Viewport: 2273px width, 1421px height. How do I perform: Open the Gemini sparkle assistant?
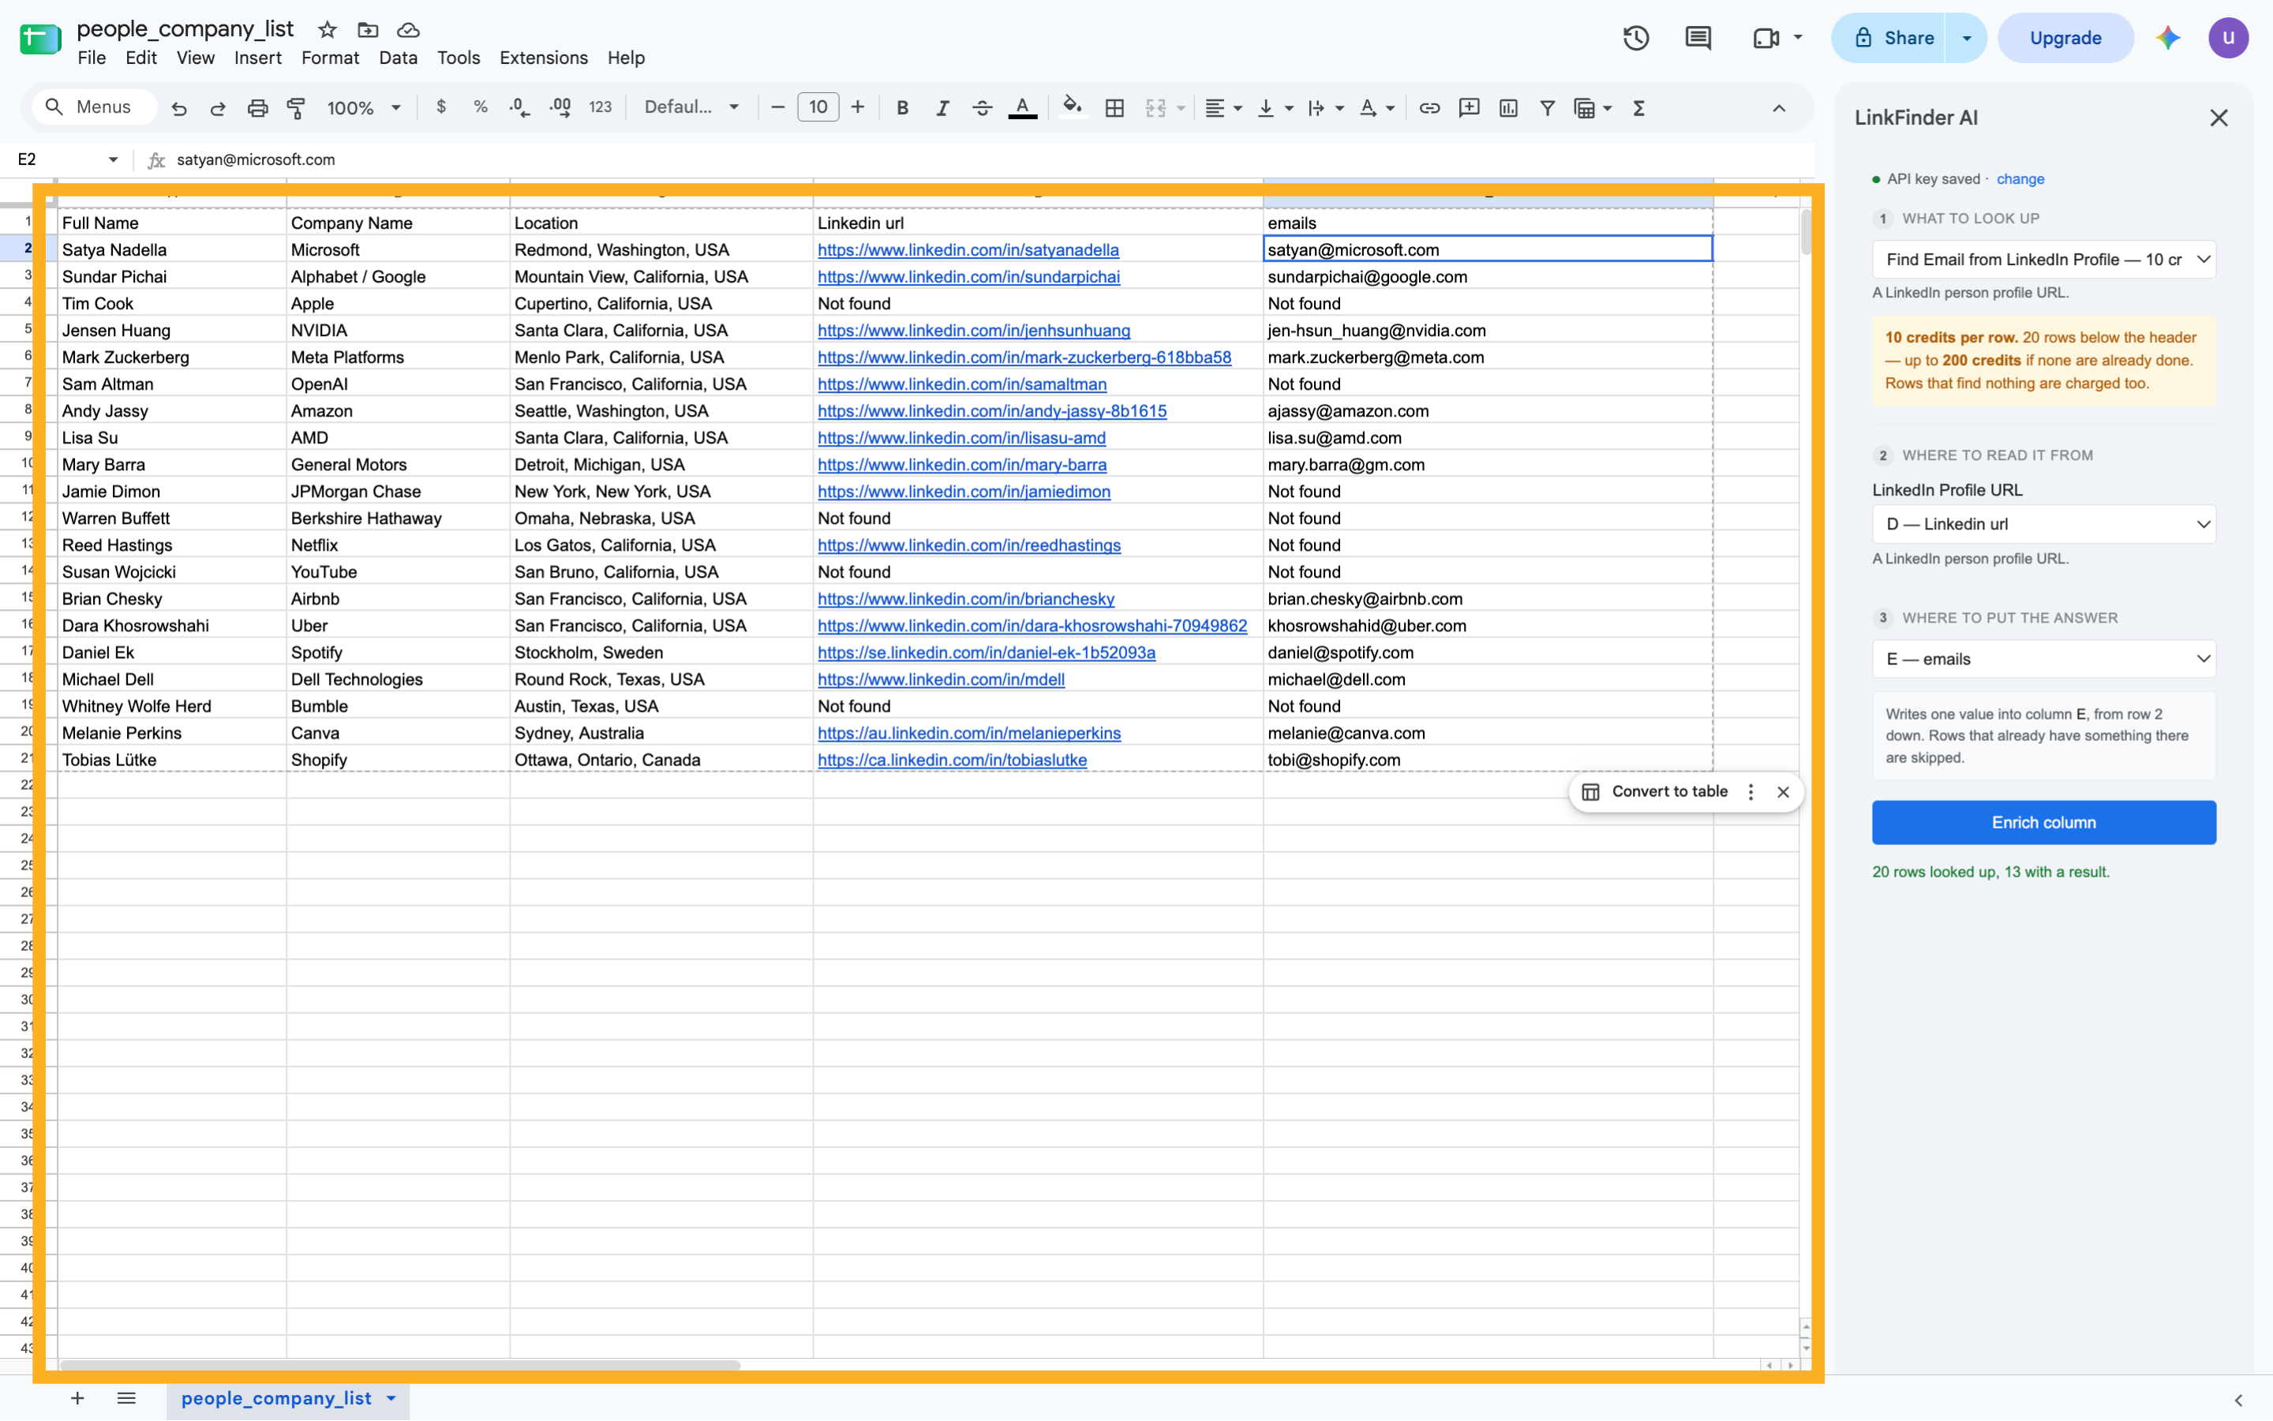pyautogui.click(x=2168, y=38)
